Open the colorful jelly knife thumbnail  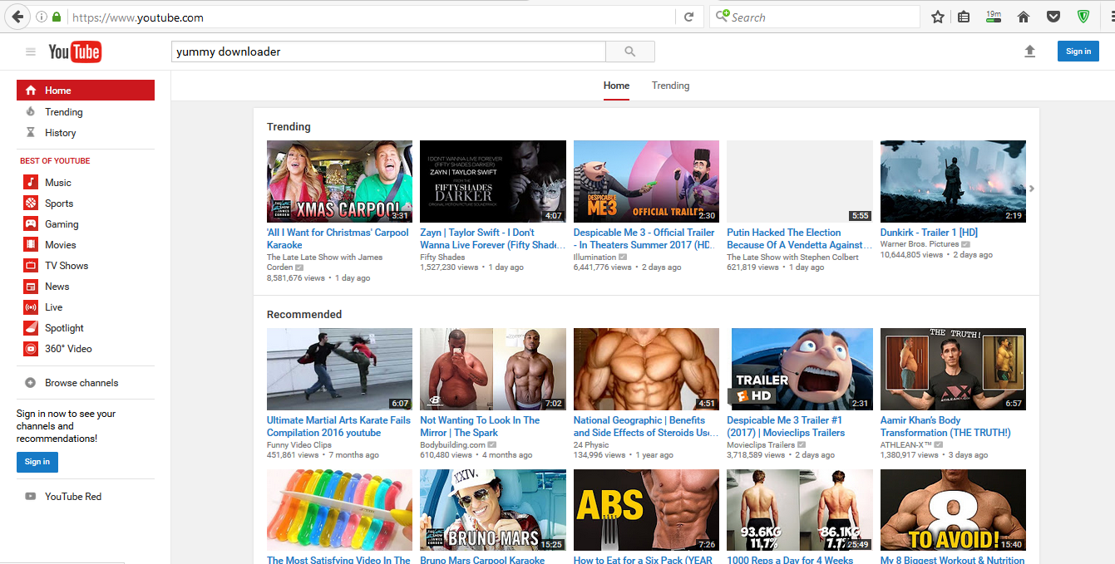(339, 510)
